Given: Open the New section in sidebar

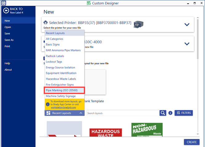Looking at the screenshot, I should pyautogui.click(x=18, y=21).
